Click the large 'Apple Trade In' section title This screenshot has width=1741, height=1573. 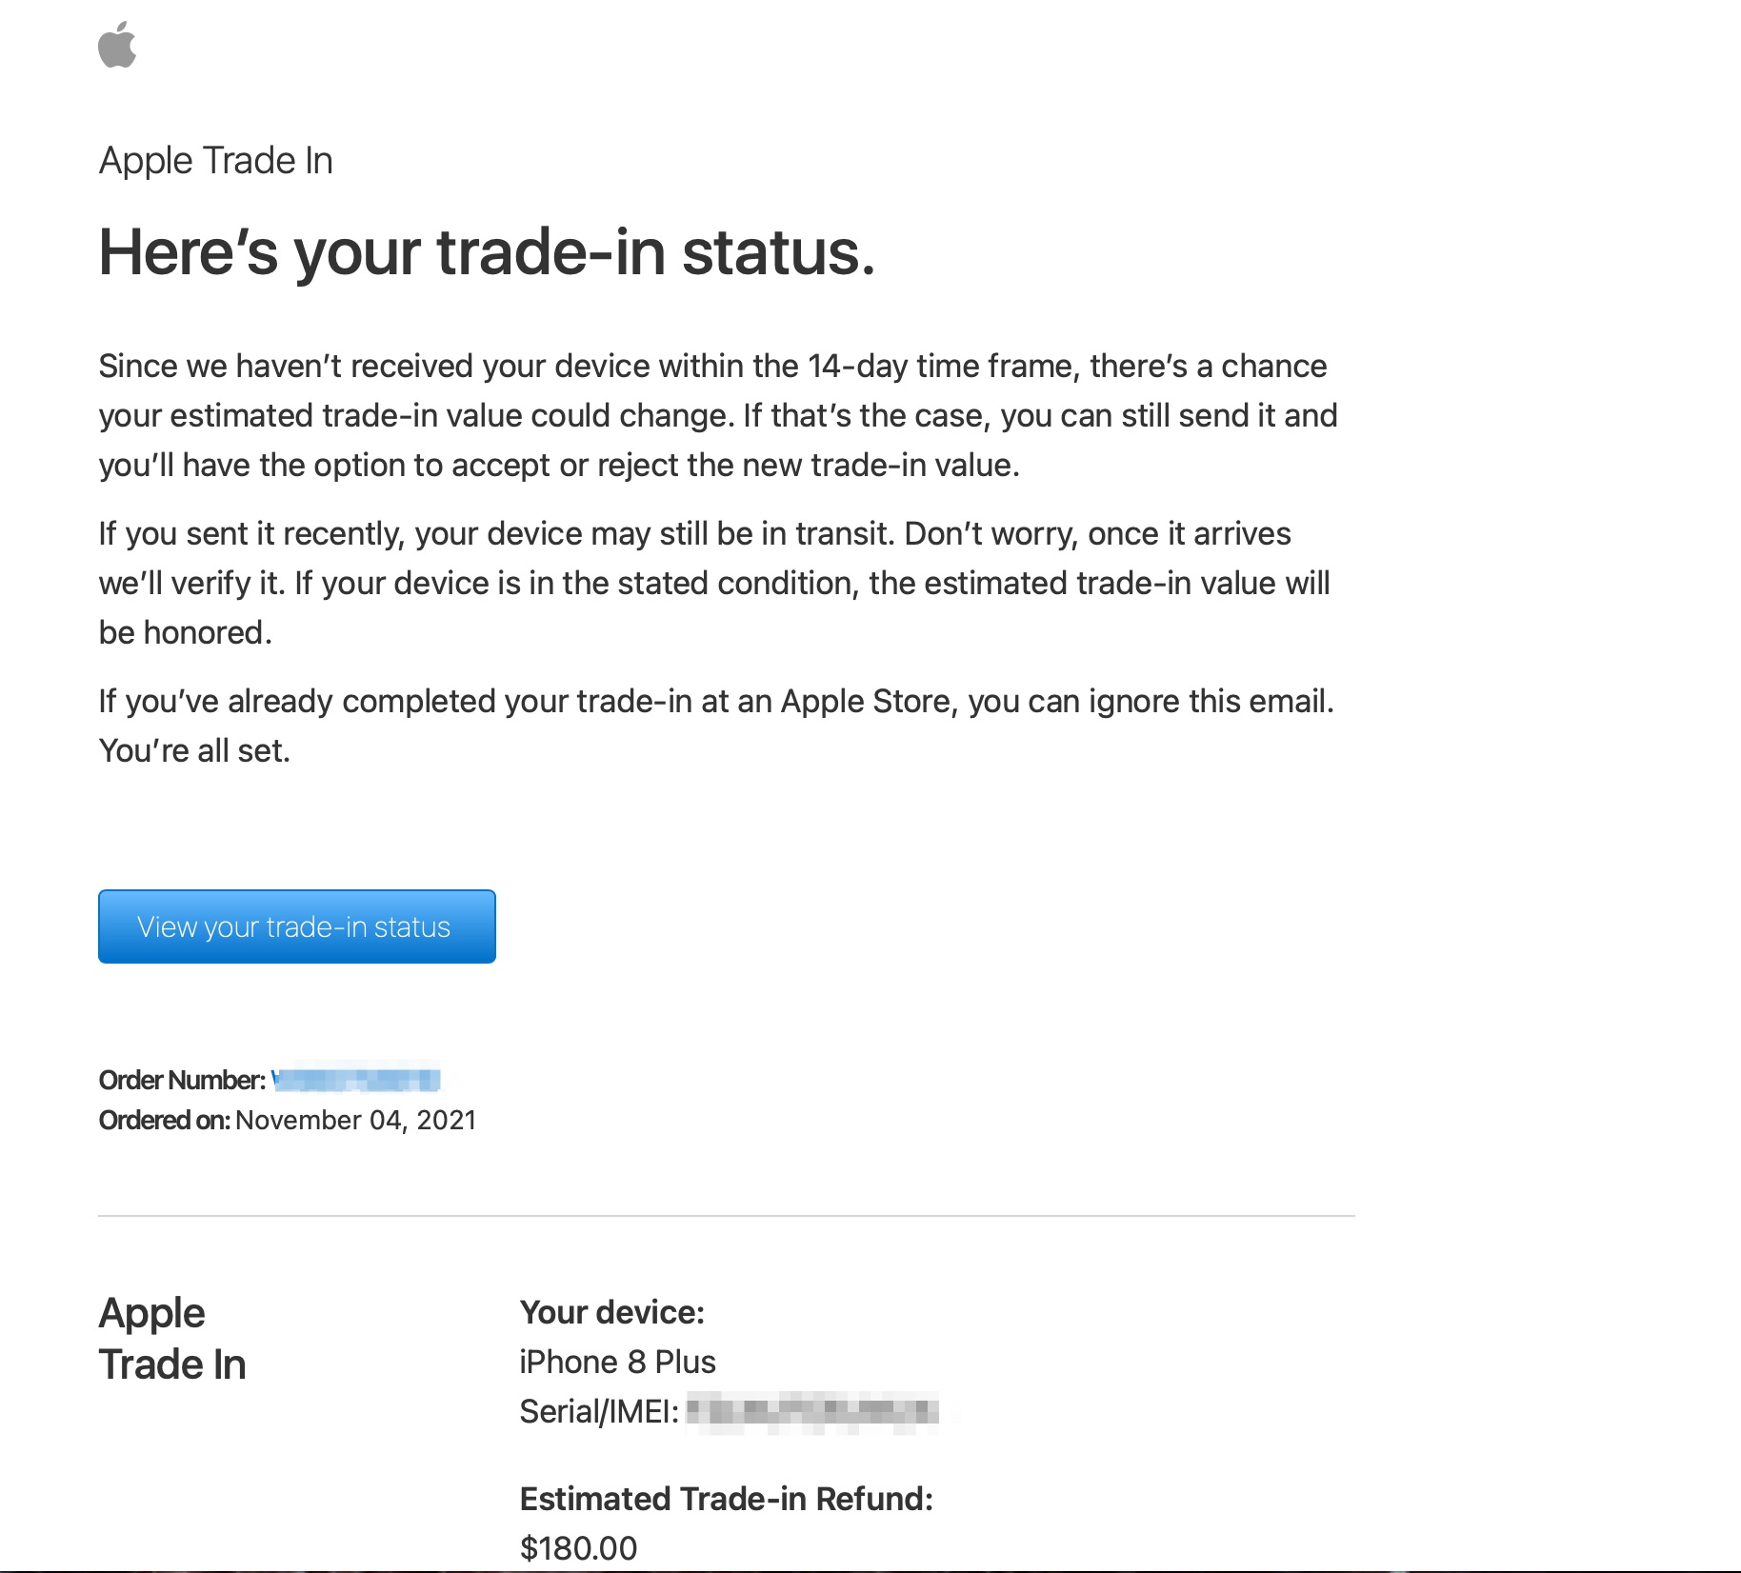tap(172, 1339)
